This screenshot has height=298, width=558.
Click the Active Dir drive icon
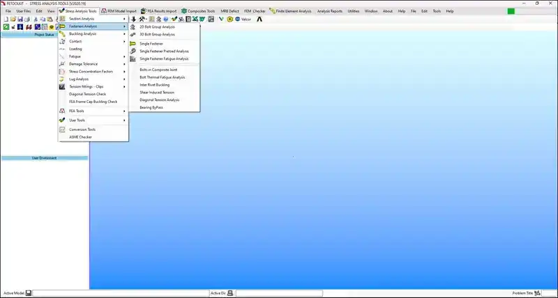point(230,293)
